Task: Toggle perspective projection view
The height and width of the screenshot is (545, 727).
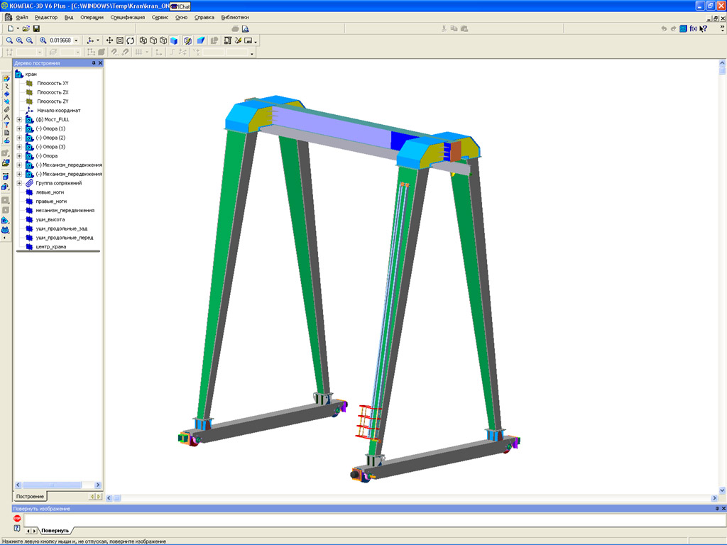Action: (201, 40)
